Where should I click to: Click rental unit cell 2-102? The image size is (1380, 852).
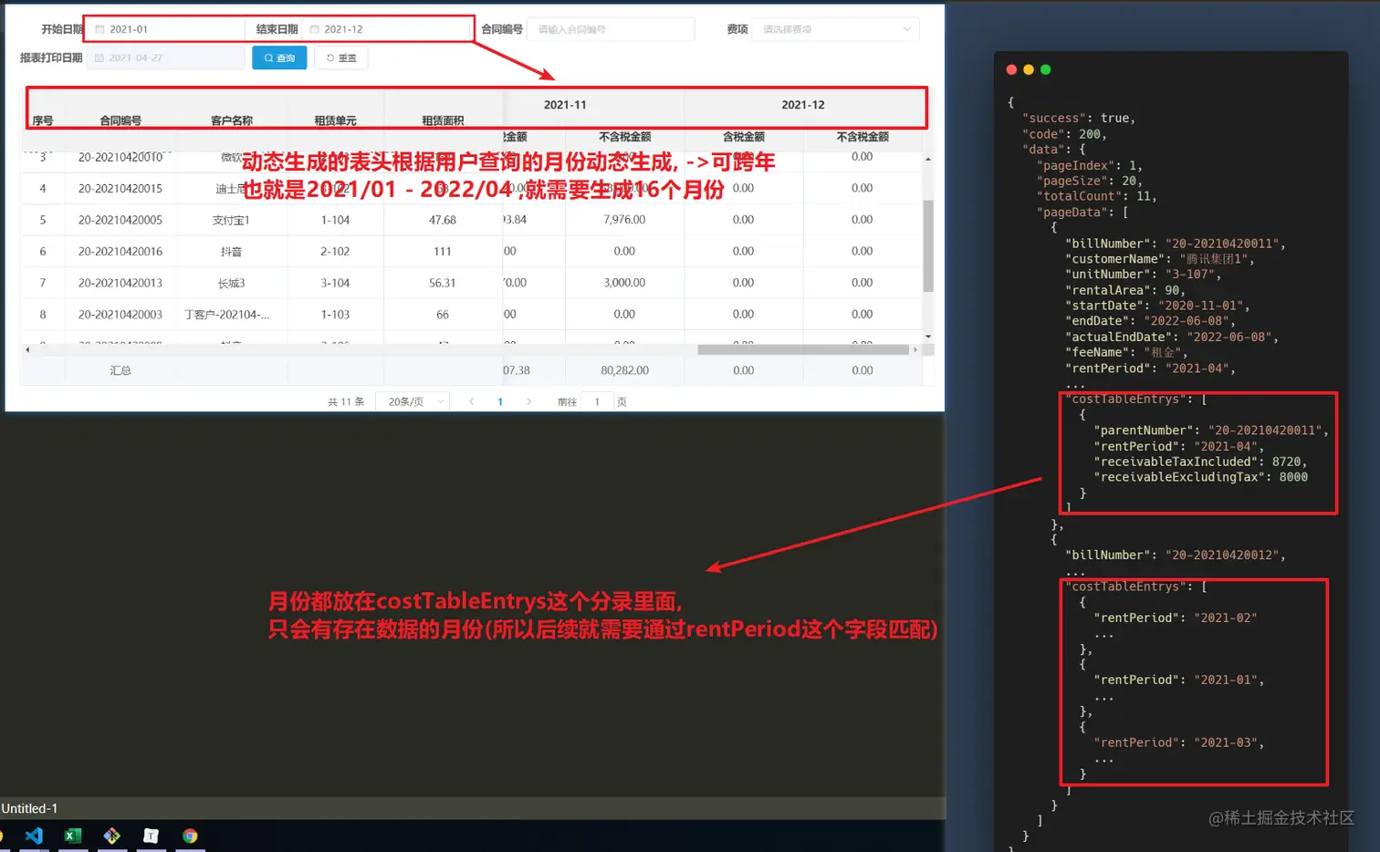(335, 252)
